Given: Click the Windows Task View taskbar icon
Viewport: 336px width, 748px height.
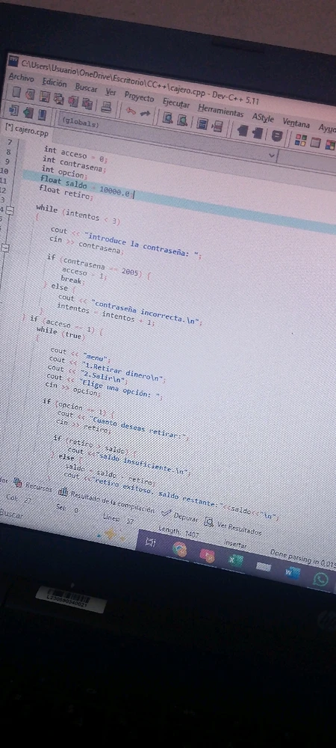Looking at the screenshot, I should (151, 542).
